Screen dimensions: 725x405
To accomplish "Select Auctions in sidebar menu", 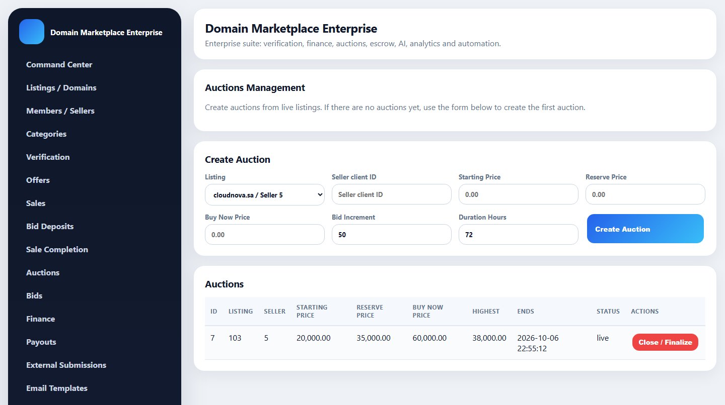I will [x=43, y=272].
